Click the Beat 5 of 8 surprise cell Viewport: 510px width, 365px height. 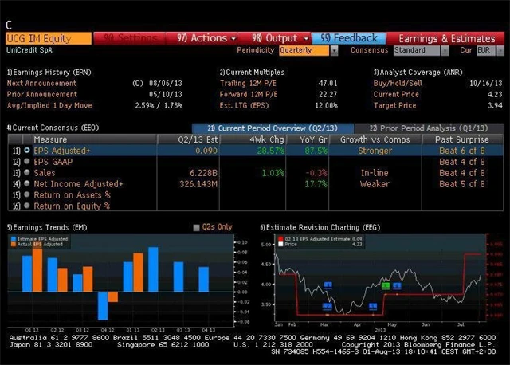(462, 184)
